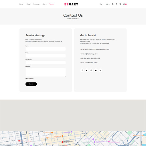Click the Send A Message heading

point(35,35)
